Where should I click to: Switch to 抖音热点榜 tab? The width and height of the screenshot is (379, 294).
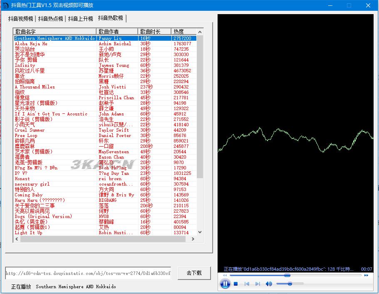tap(50, 19)
